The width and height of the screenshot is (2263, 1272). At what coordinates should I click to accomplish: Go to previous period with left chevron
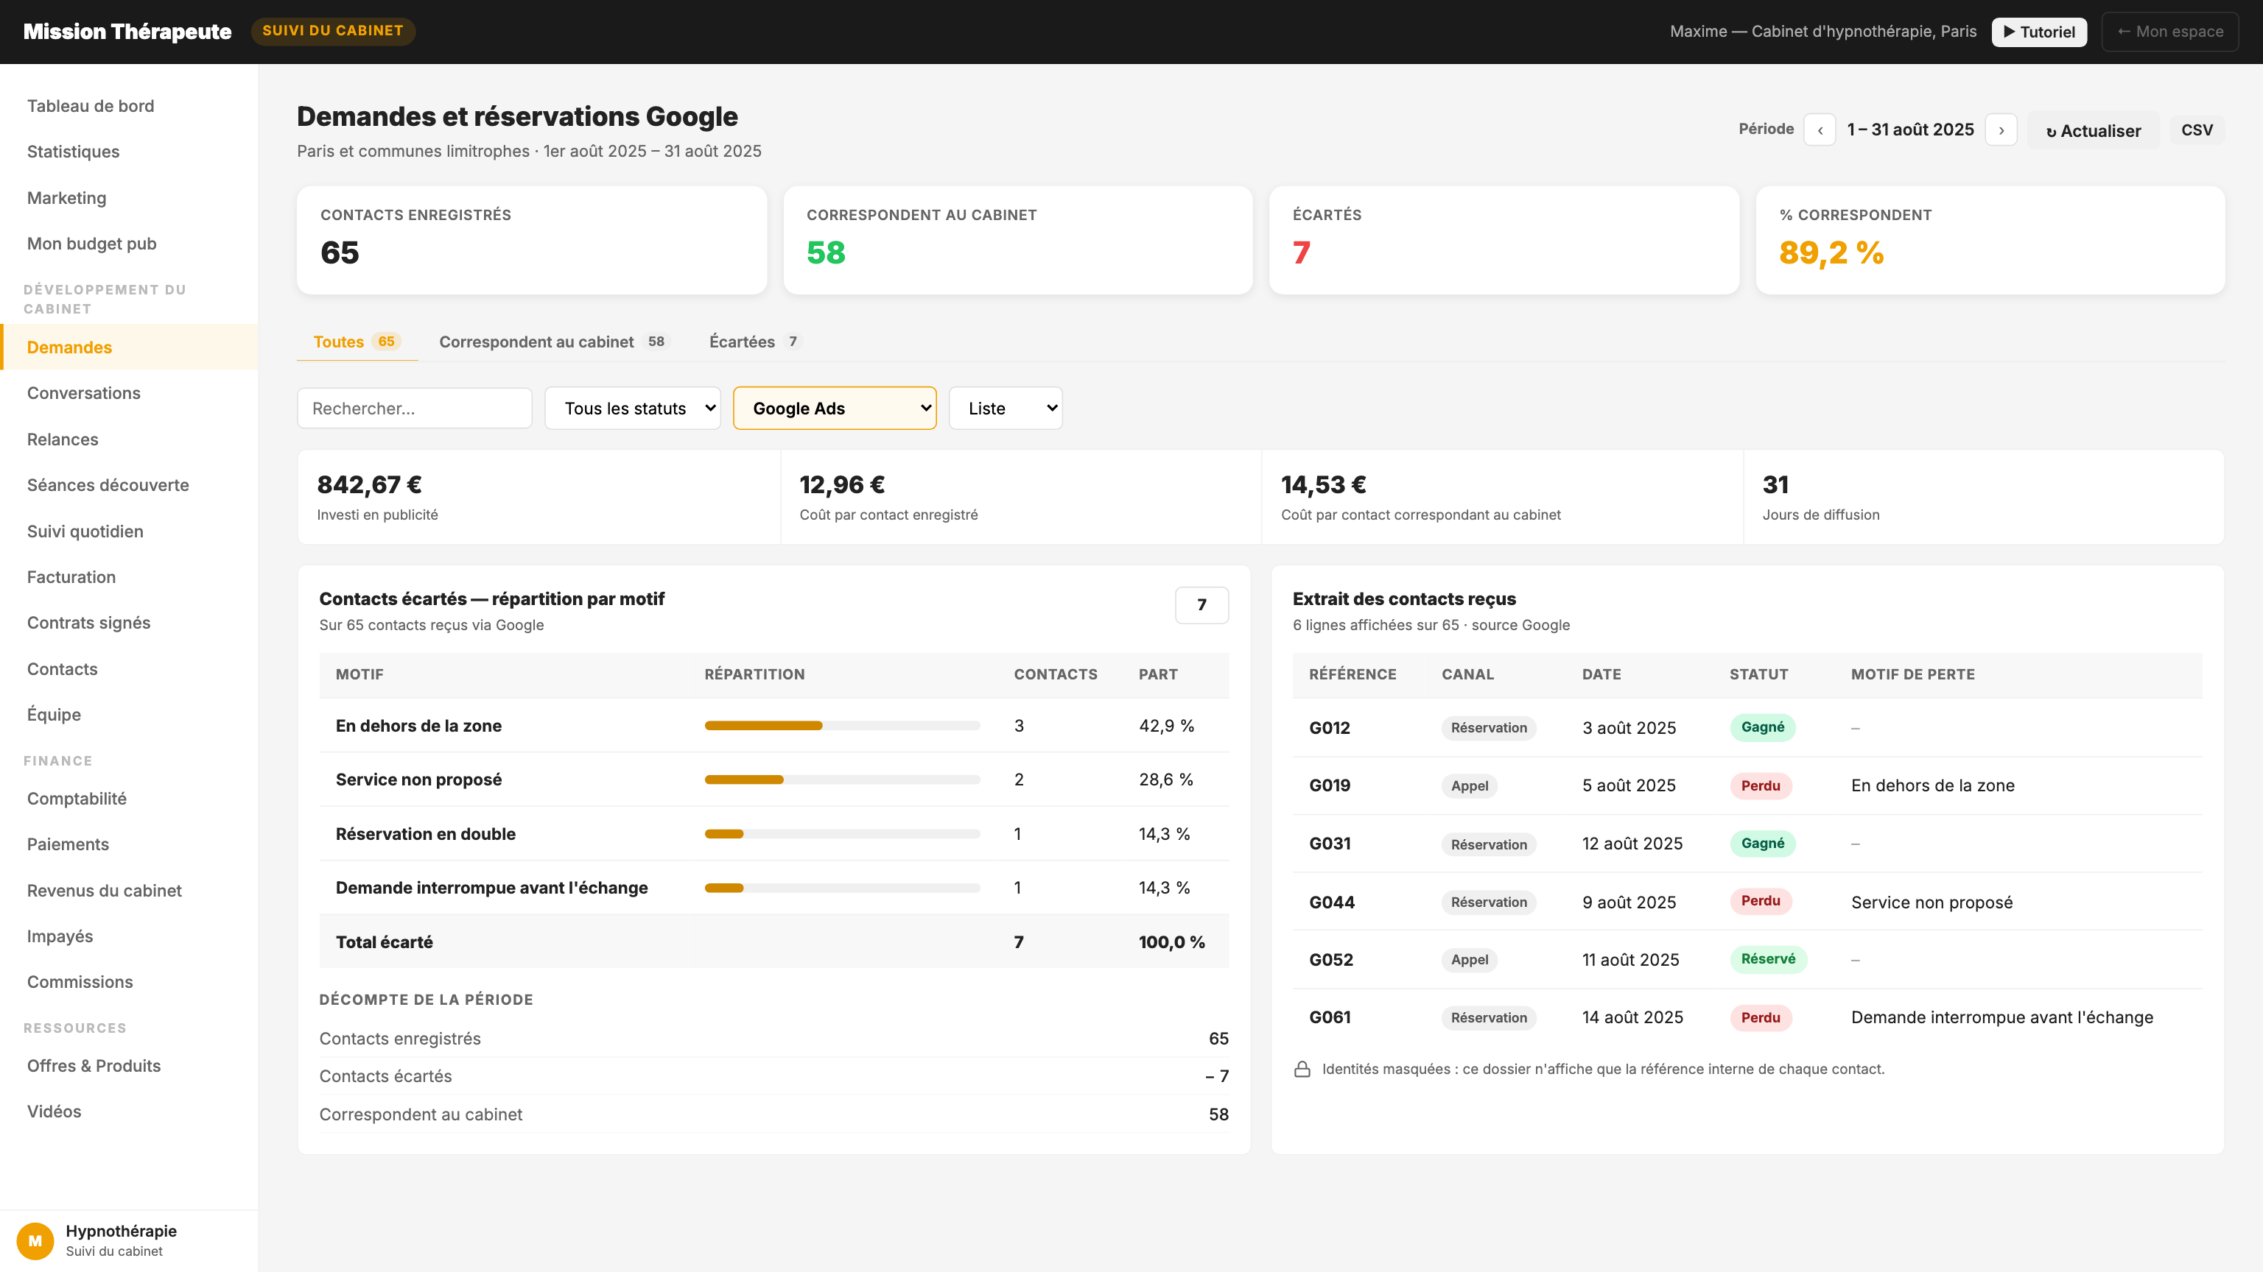tap(1820, 130)
